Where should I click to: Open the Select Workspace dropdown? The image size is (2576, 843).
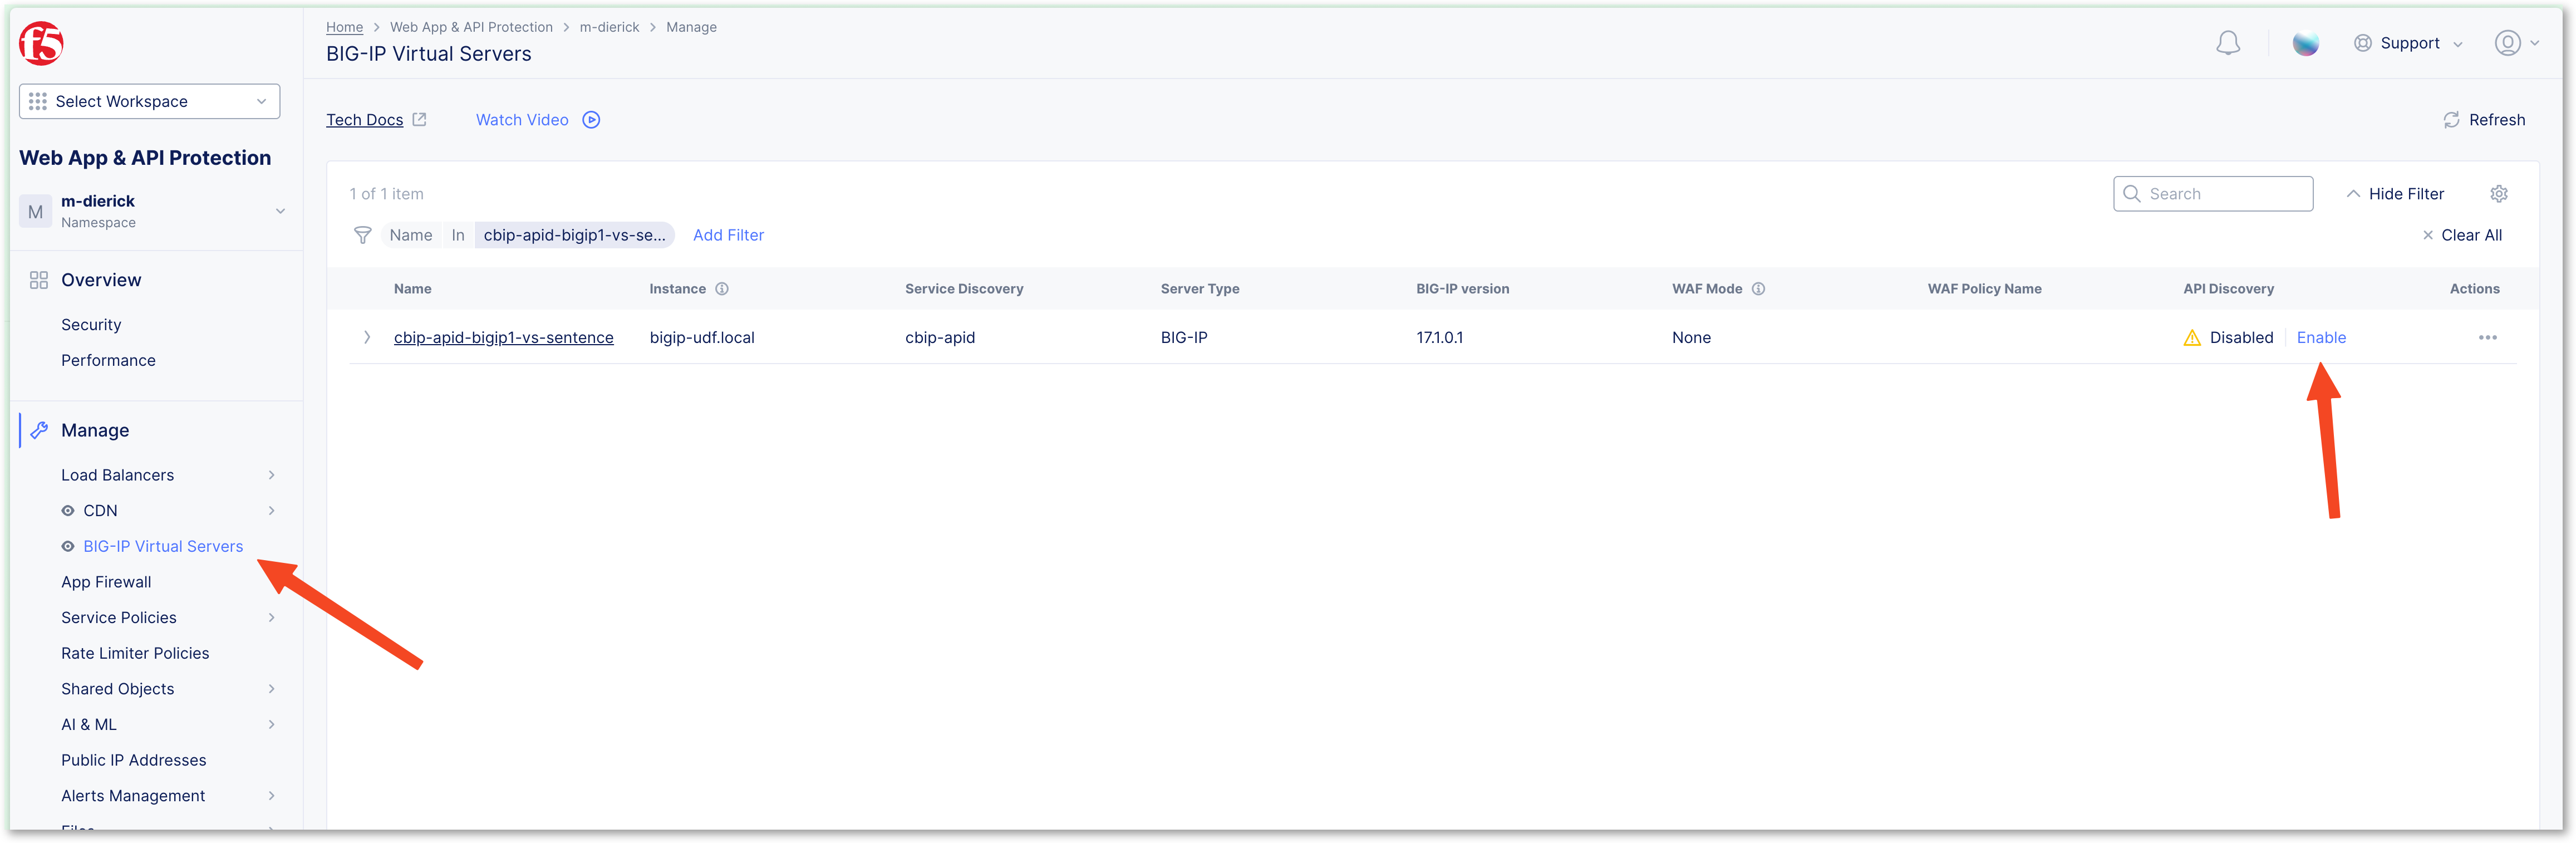coord(149,102)
